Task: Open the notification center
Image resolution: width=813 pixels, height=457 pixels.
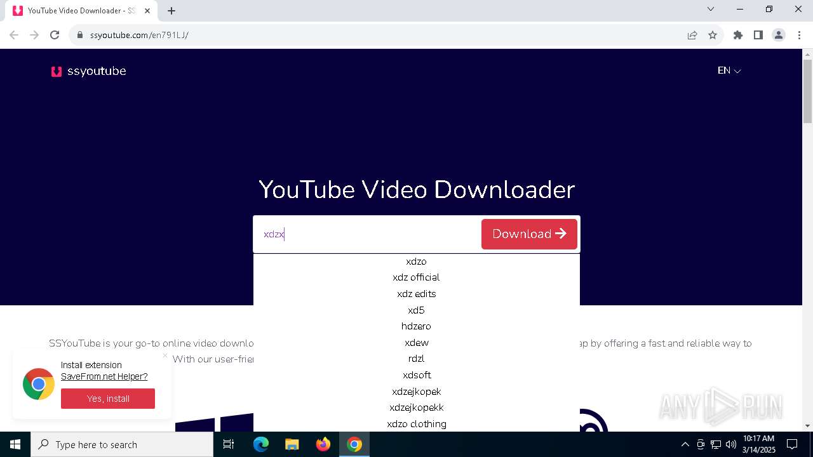Action: pyautogui.click(x=792, y=444)
